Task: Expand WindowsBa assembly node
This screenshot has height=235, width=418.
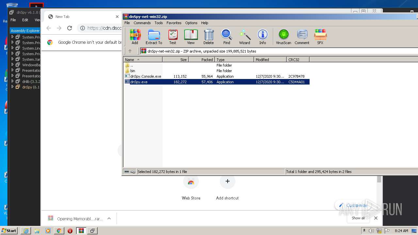Action: (x=12, y=65)
